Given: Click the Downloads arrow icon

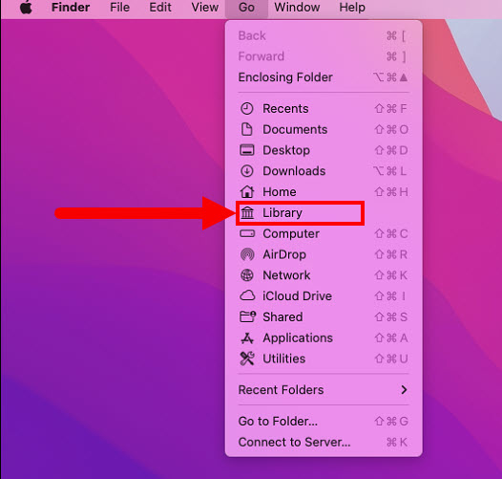Looking at the screenshot, I should point(246,171).
